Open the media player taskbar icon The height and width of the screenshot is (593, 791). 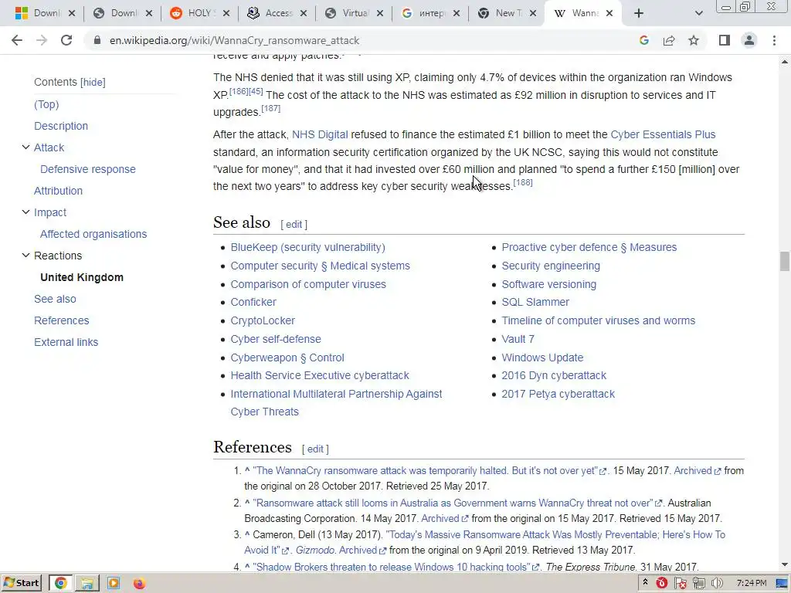click(x=114, y=583)
